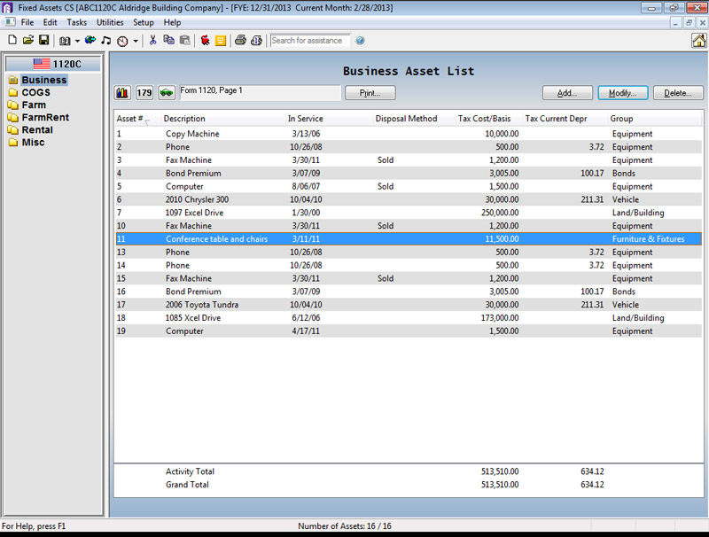709x537 pixels.
Task: Click the Add... button
Action: click(567, 92)
